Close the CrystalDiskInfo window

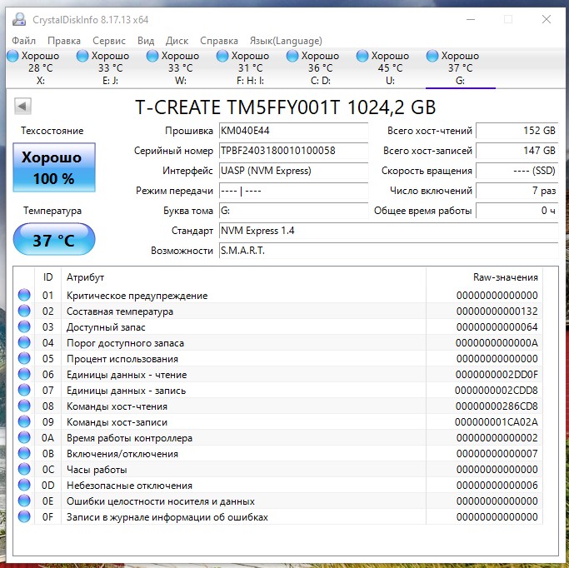point(547,19)
